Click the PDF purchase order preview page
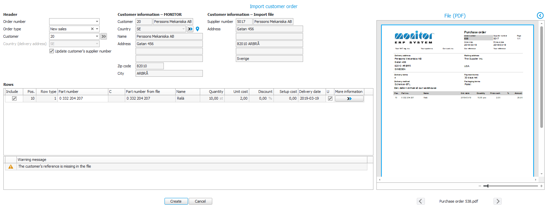548x208 pixels. point(458,100)
